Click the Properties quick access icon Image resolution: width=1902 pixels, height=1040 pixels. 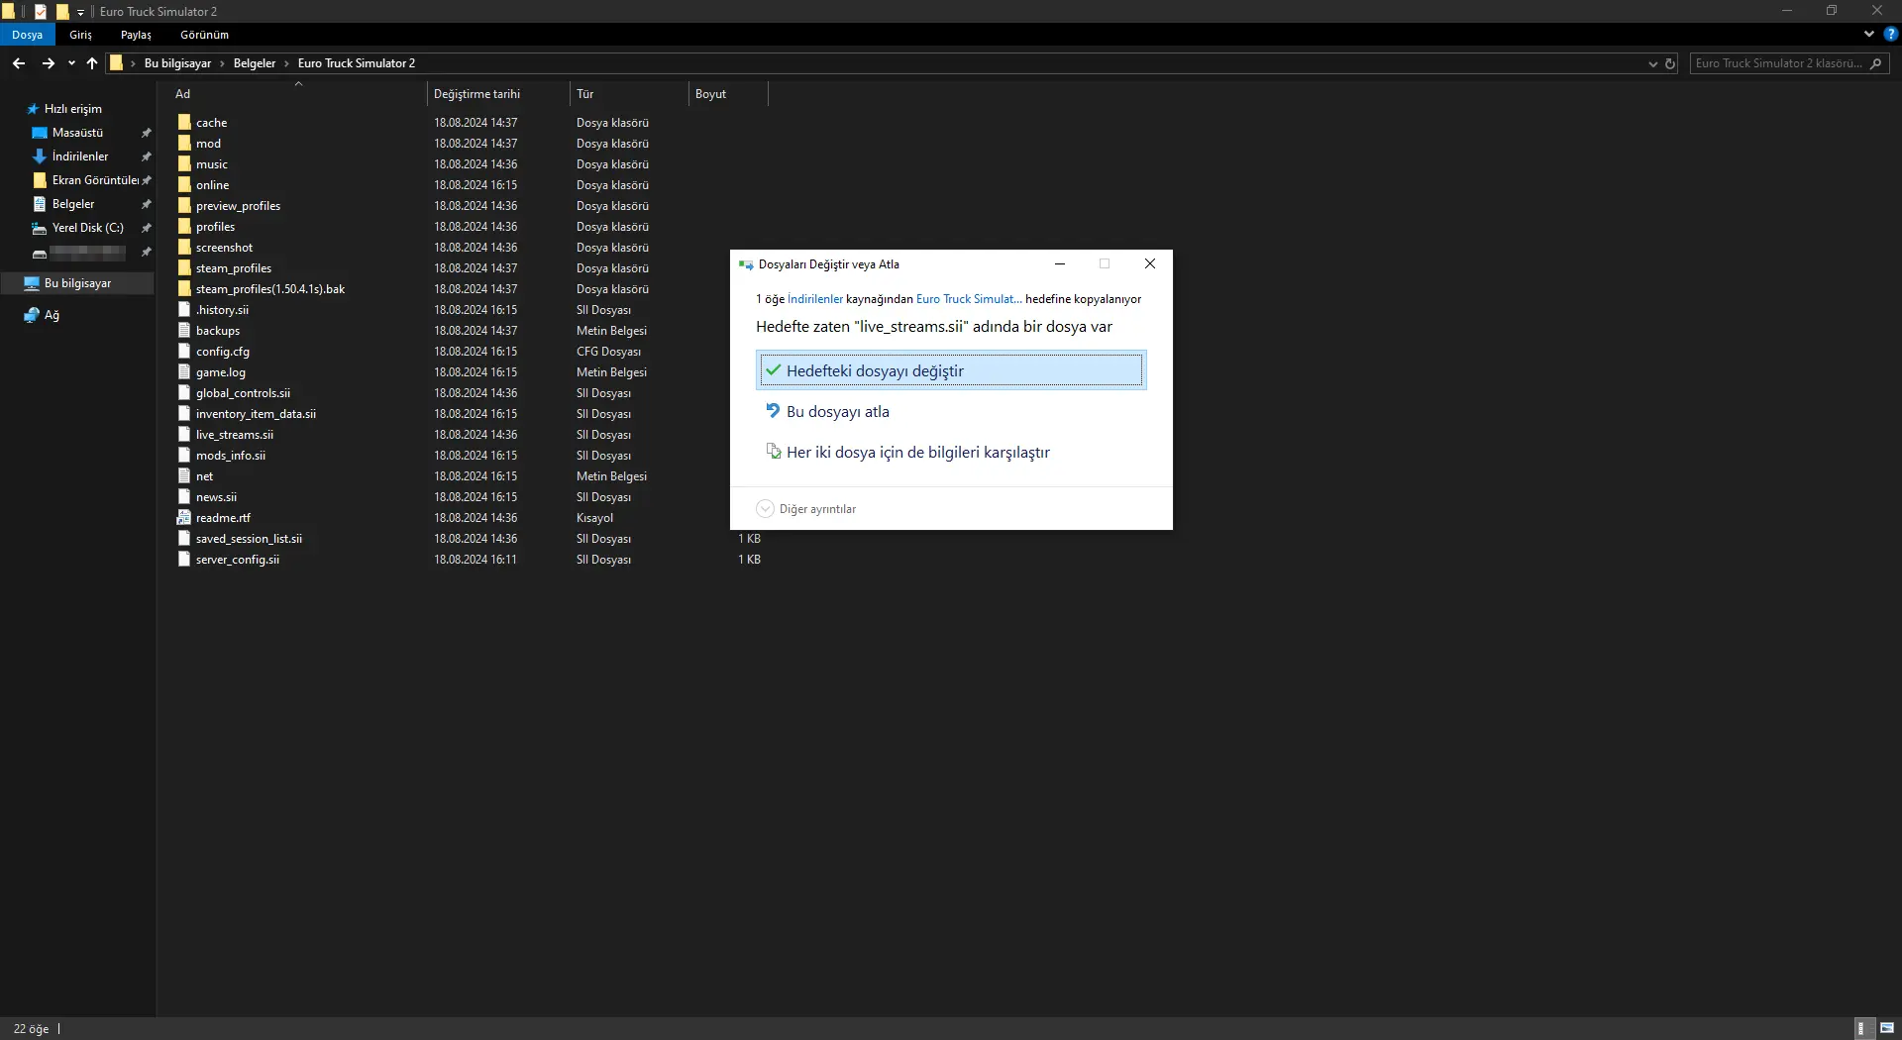(x=41, y=12)
